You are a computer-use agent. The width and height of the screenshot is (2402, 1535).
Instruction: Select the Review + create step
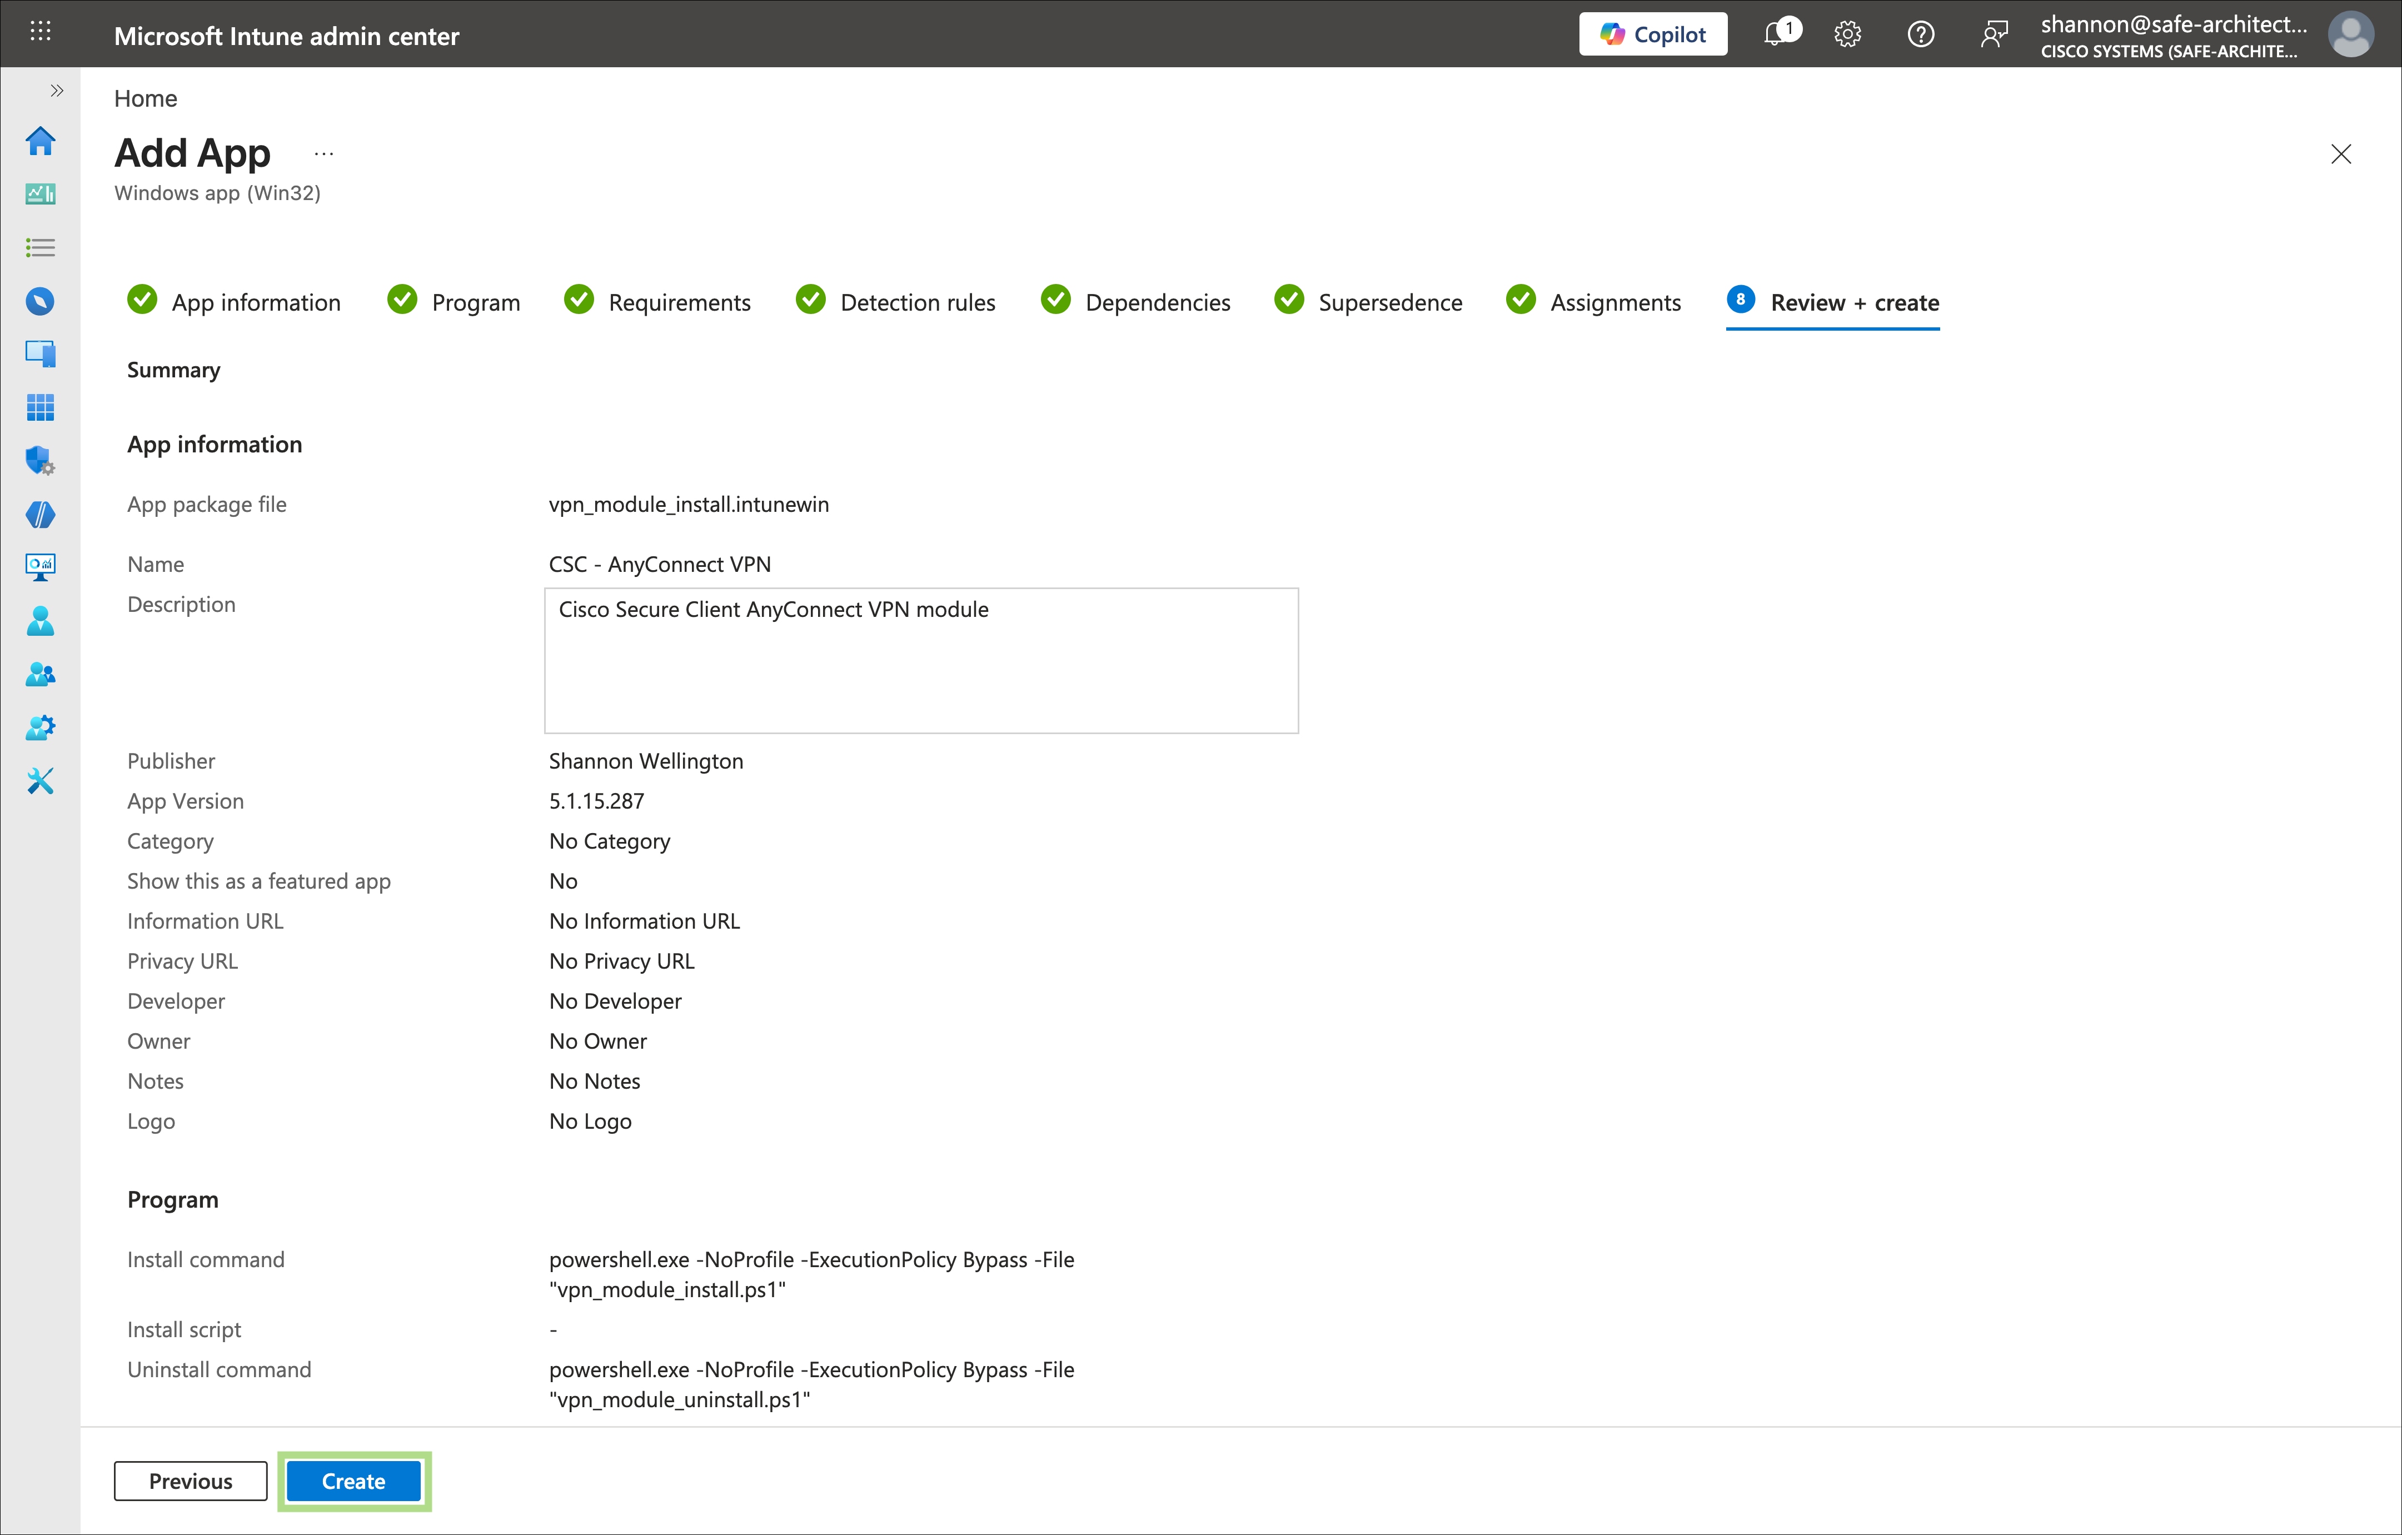(x=1832, y=302)
